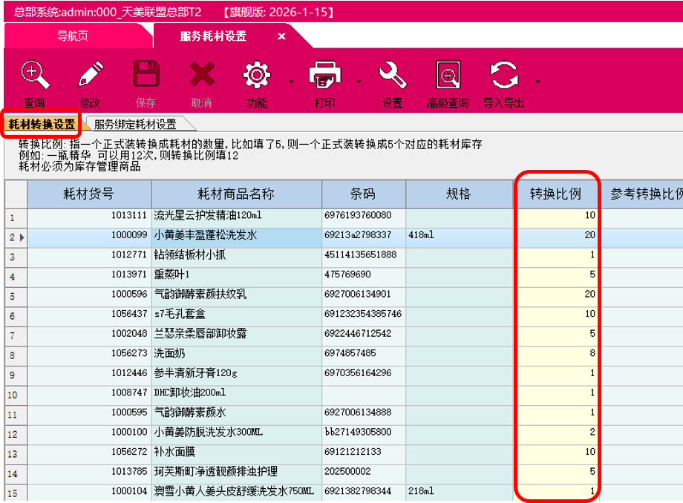Click product name 补水面膜

[x=174, y=452]
